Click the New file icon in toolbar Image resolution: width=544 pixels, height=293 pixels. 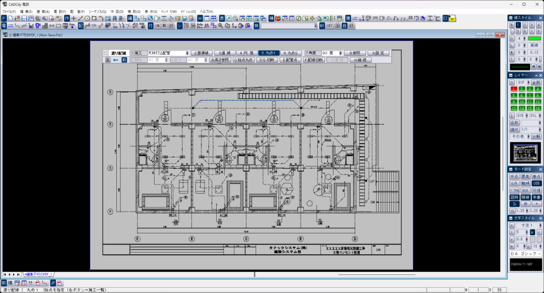click(x=11, y=18)
